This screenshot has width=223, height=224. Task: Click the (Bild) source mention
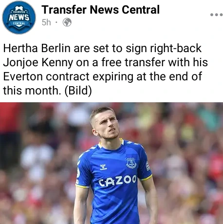point(78,91)
